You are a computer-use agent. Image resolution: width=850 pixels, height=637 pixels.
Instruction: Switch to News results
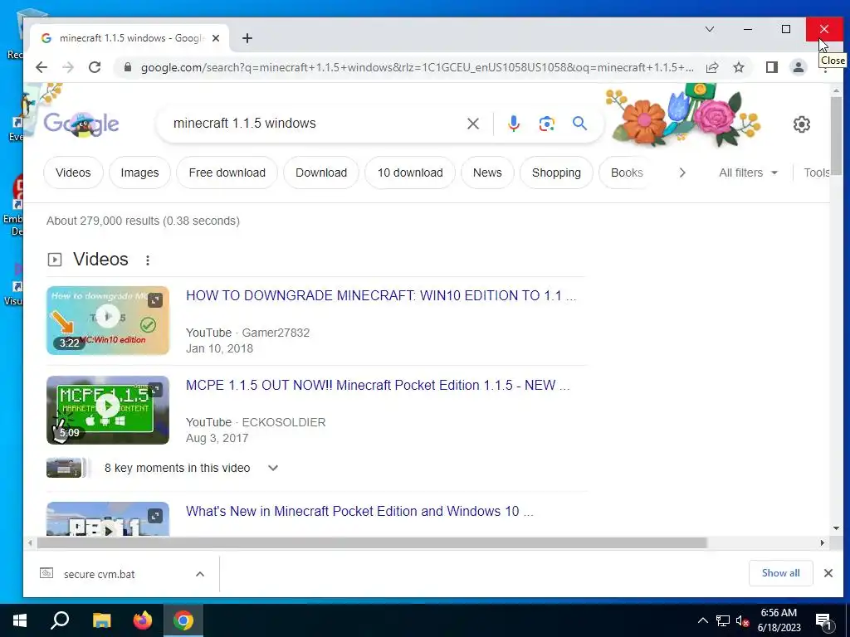[487, 173]
